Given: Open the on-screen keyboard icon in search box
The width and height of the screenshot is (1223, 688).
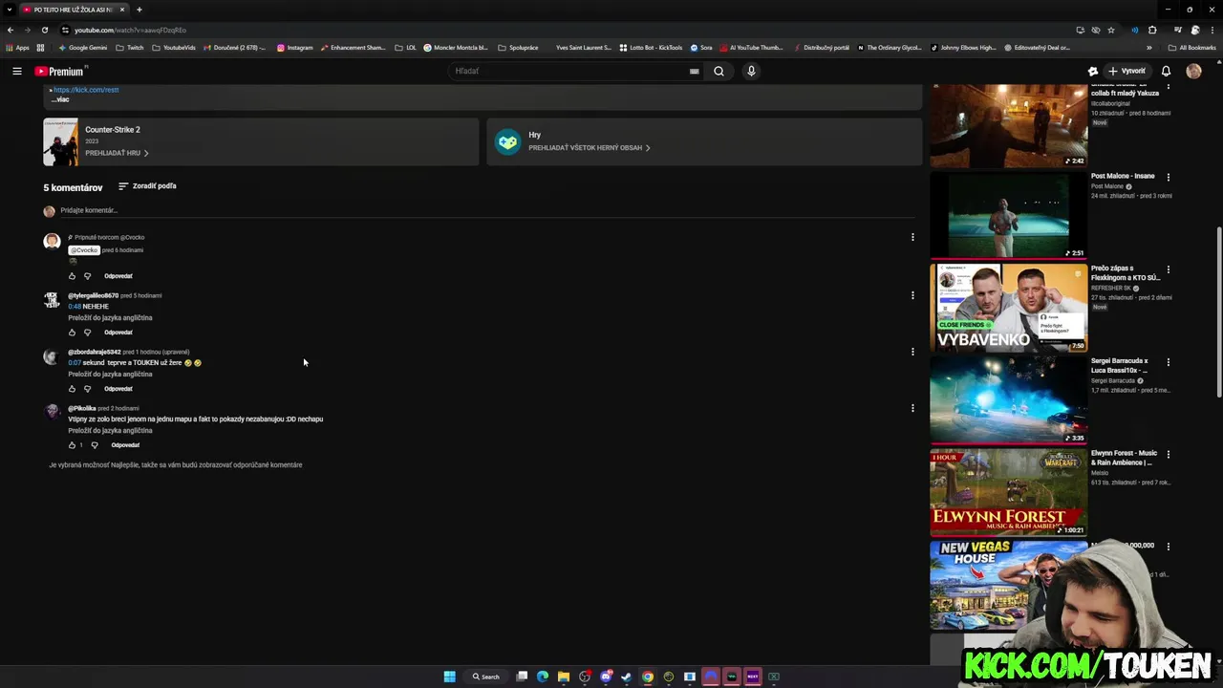Looking at the screenshot, I should [695, 71].
